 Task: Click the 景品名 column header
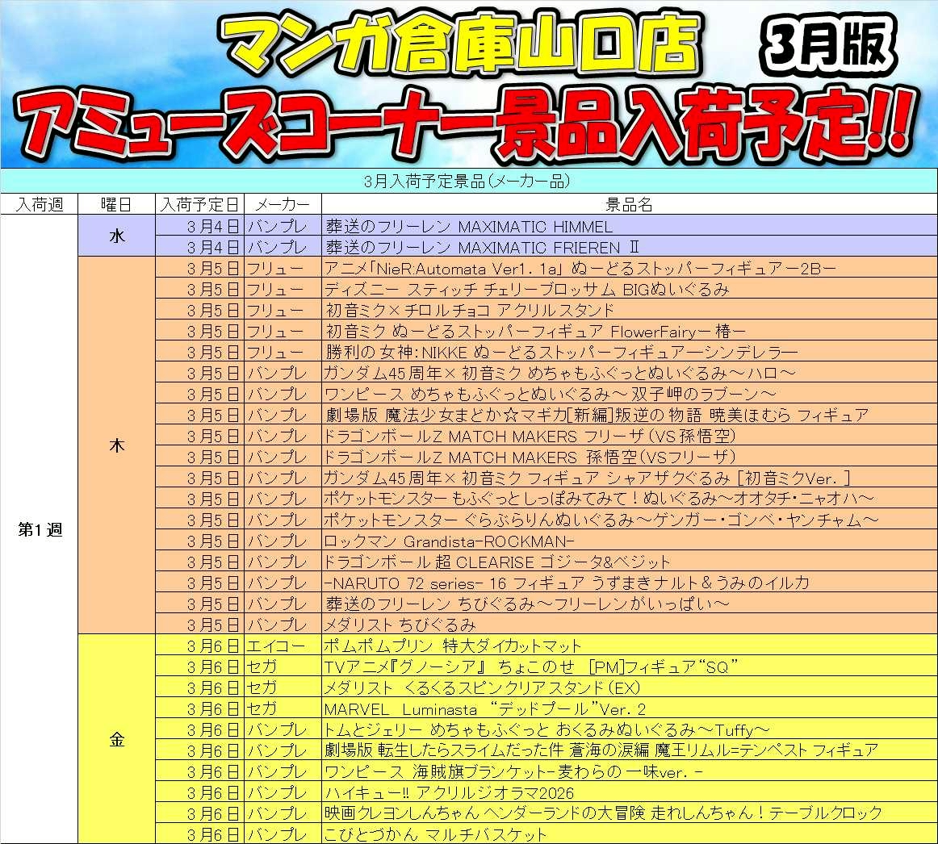[x=629, y=204]
